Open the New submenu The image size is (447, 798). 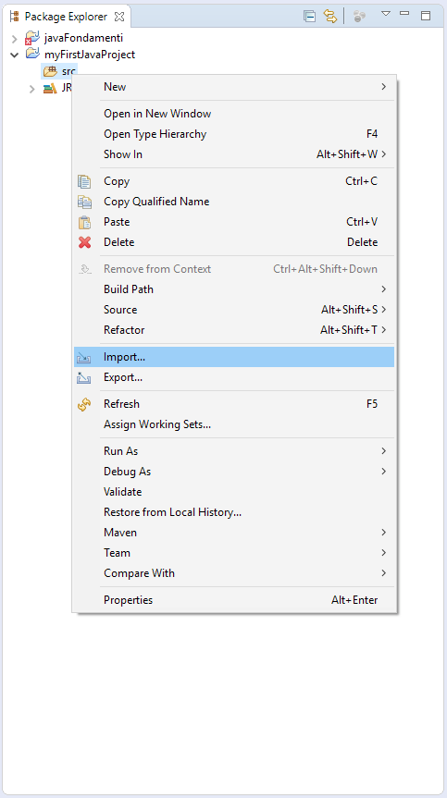point(234,87)
